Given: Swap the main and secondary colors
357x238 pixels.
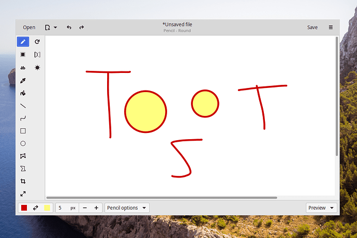Looking at the screenshot, I should click(36, 207).
